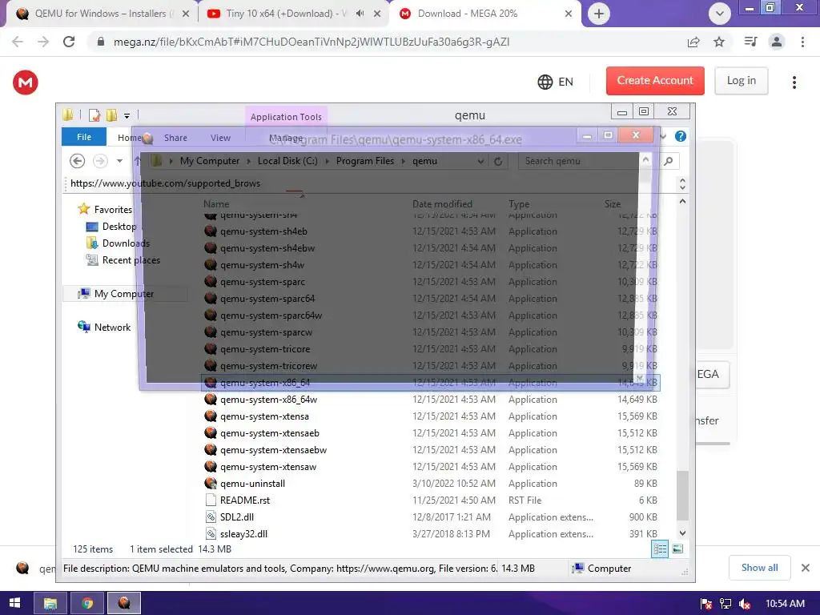The width and height of the screenshot is (820, 615).
Task: Mute the Tiny 10 x64 tab audio icon
Action: click(x=360, y=14)
